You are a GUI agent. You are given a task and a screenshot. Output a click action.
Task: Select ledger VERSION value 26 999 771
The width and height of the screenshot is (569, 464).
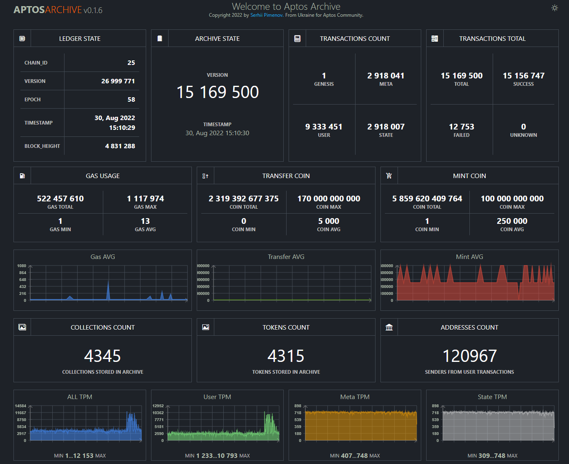(118, 81)
